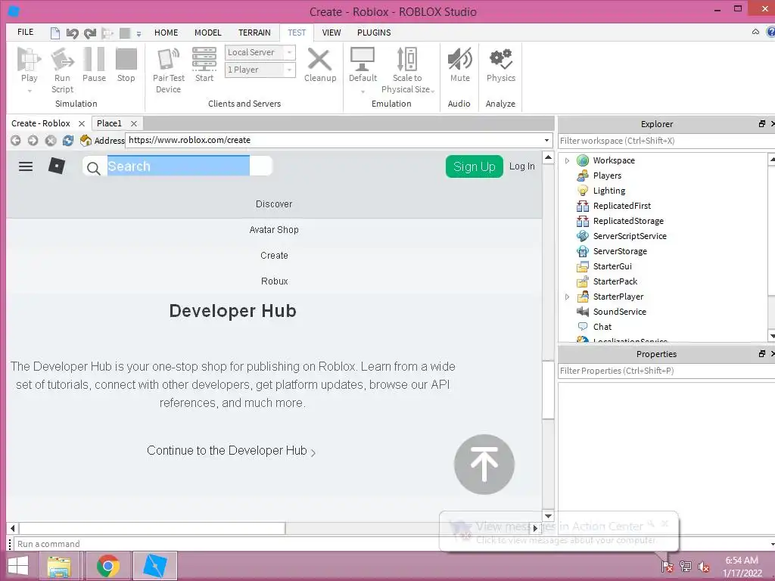The image size is (775, 581).
Task: Open the Play button dropdown arrow
Action: point(30,91)
